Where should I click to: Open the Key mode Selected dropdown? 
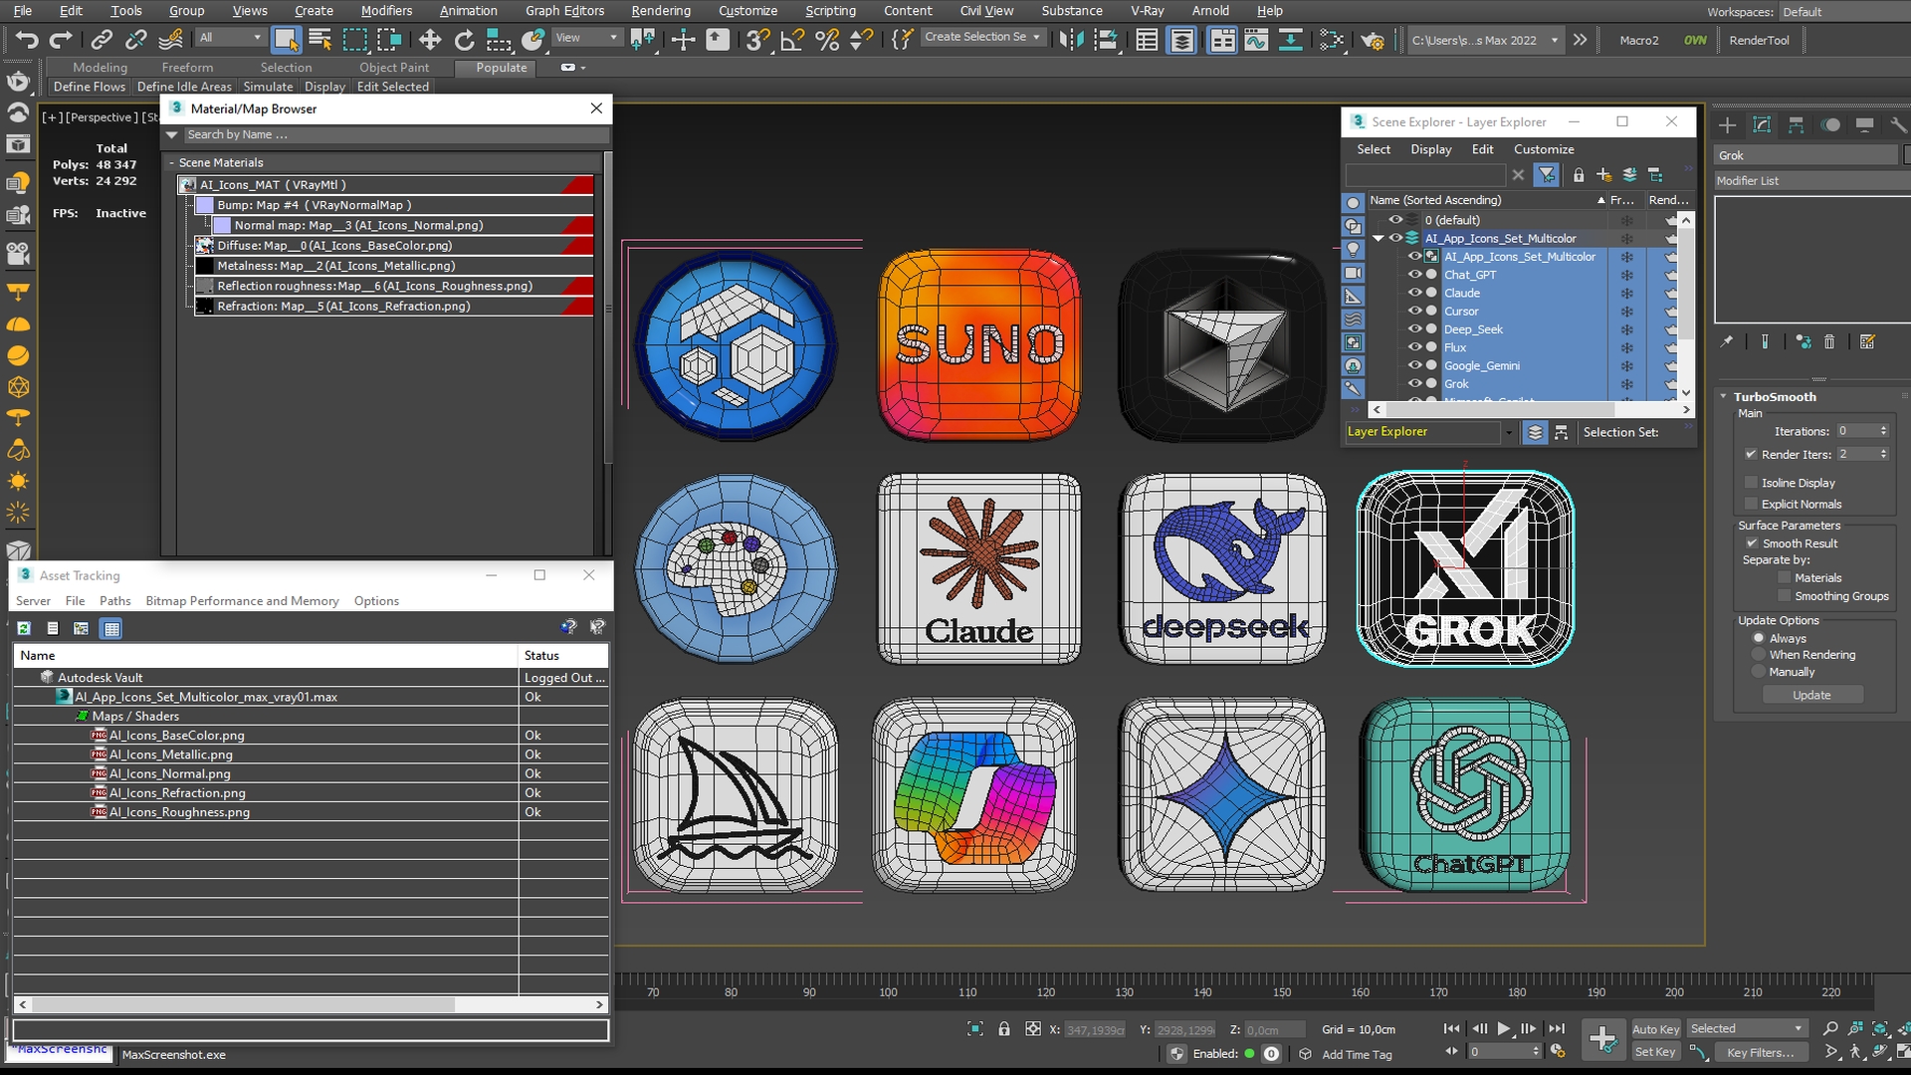pos(1747,1029)
